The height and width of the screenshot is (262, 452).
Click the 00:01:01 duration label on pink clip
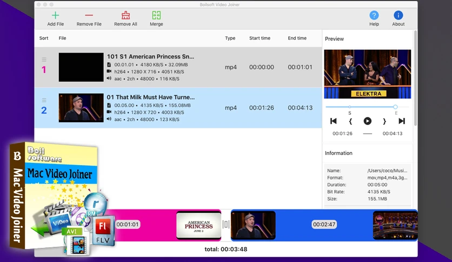click(128, 225)
